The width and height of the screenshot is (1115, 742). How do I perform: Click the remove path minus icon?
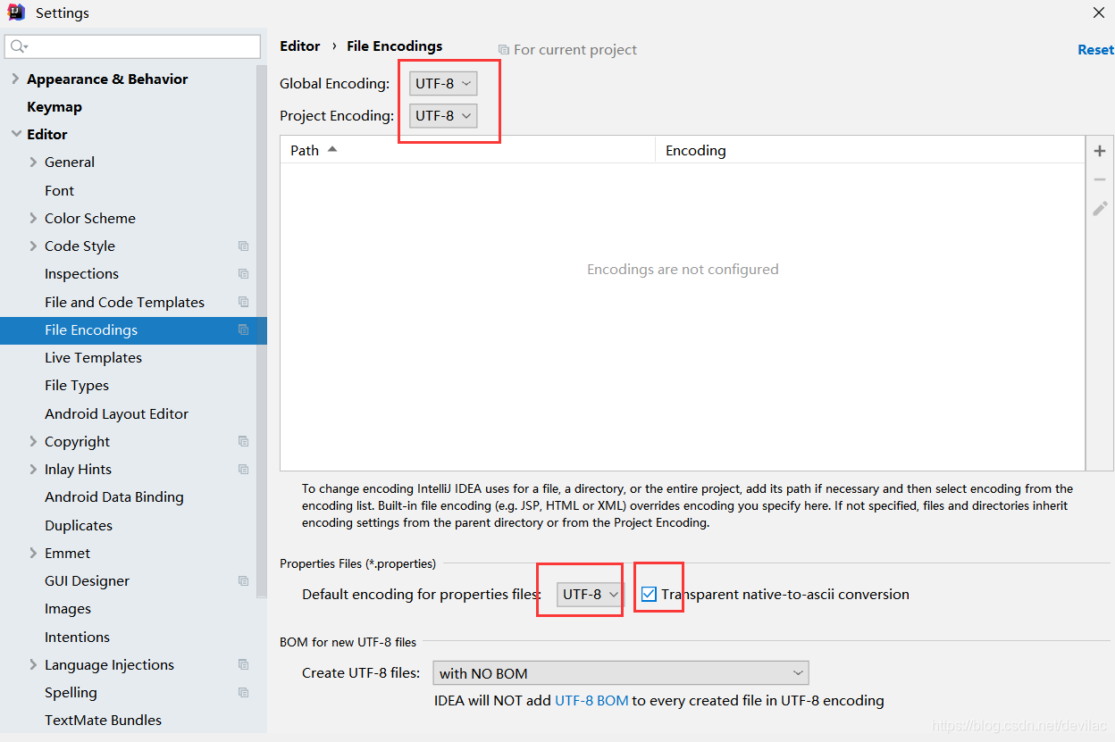point(1100,179)
